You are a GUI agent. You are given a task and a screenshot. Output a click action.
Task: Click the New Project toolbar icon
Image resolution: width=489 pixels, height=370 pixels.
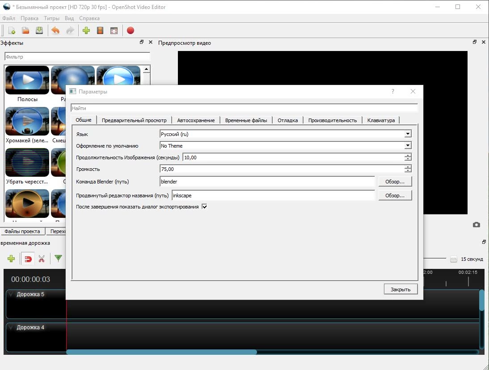click(x=12, y=30)
